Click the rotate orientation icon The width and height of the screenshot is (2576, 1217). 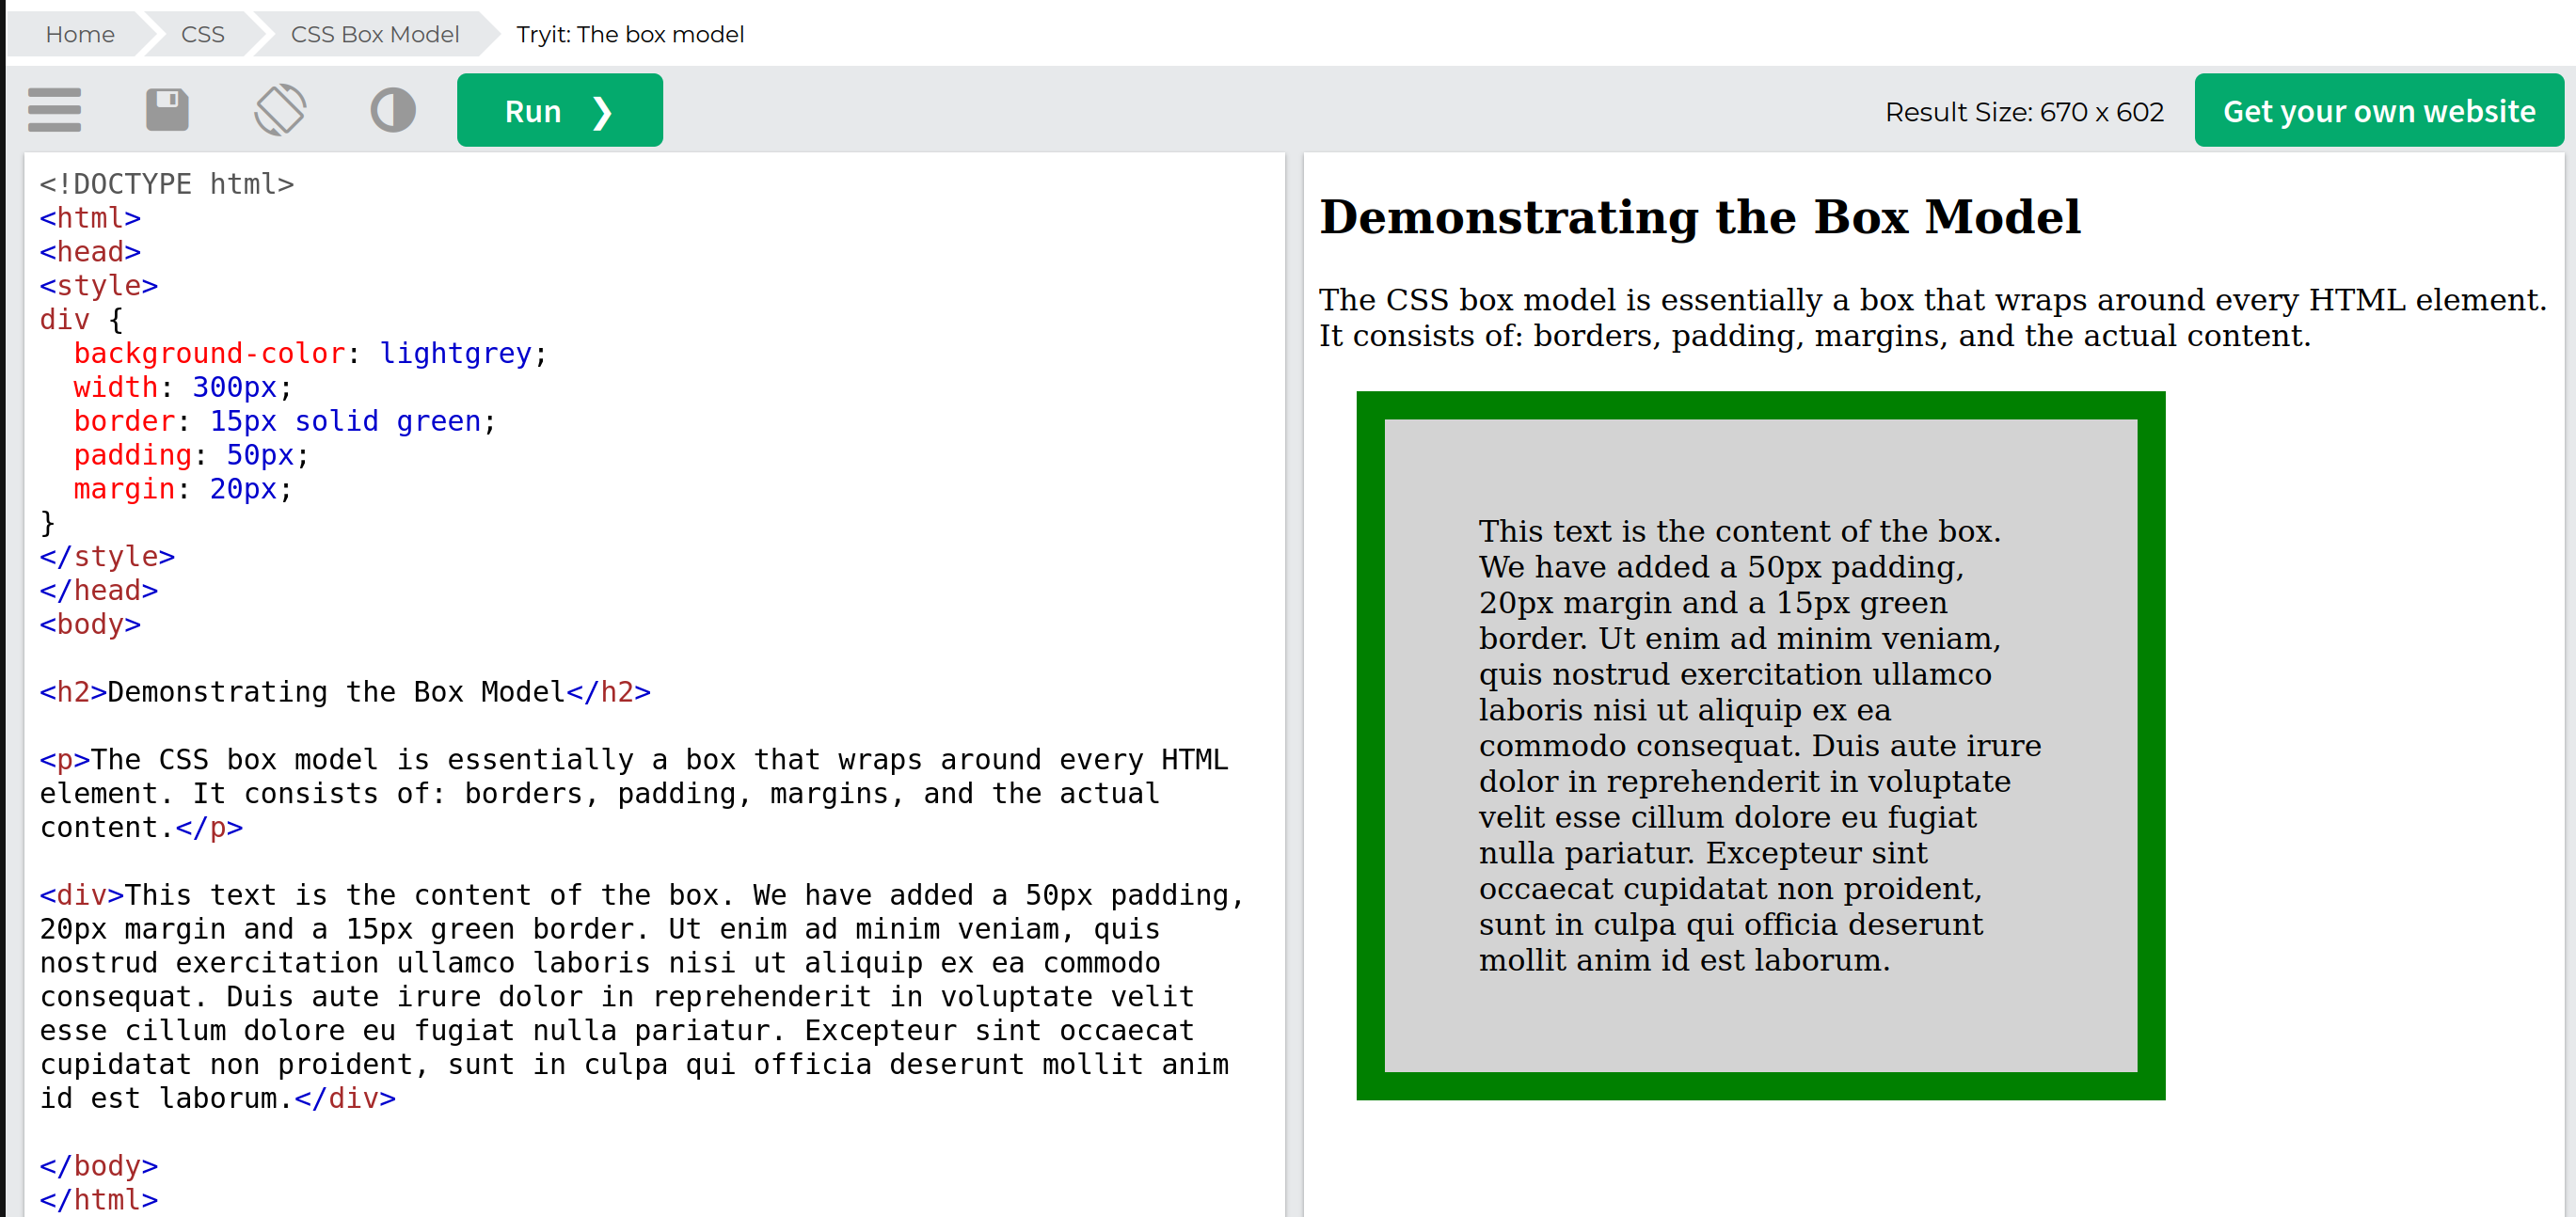point(280,110)
